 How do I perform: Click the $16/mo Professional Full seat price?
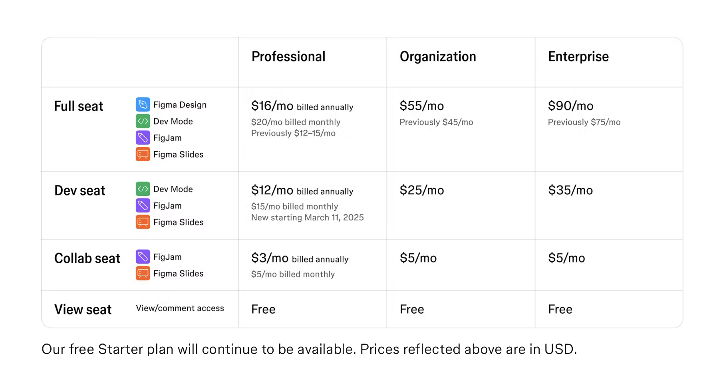point(272,106)
